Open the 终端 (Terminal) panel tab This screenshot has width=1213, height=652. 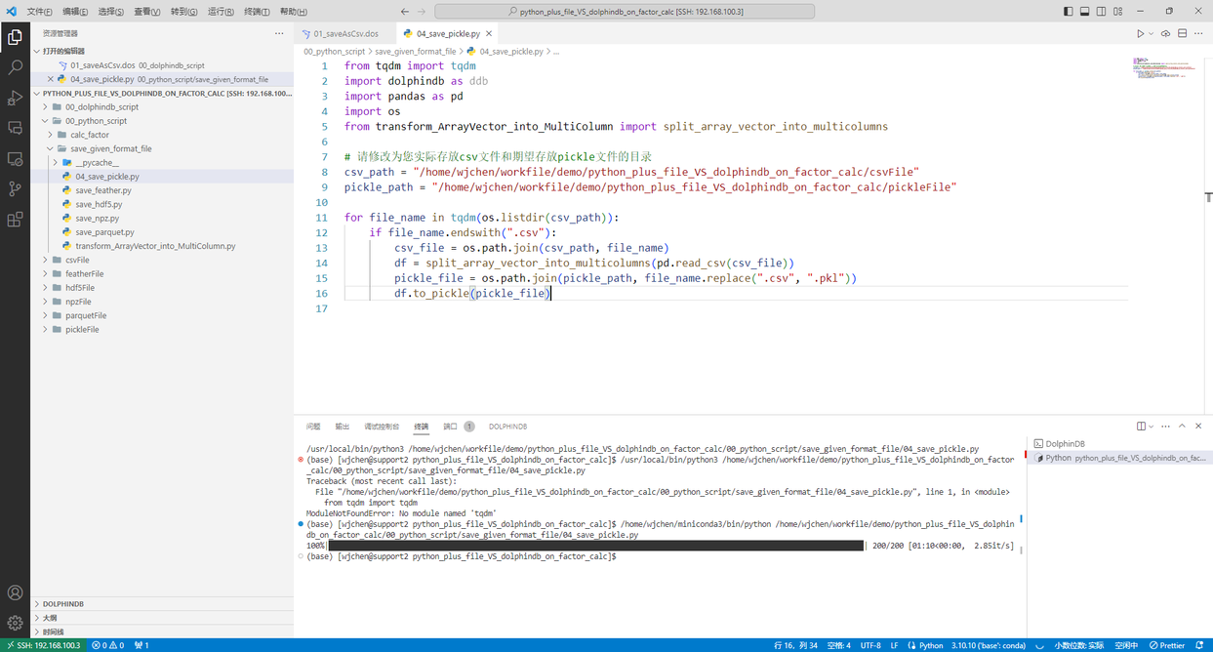pyautogui.click(x=421, y=426)
